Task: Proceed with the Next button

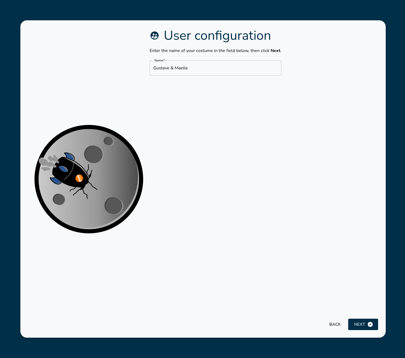Action: tap(363, 324)
